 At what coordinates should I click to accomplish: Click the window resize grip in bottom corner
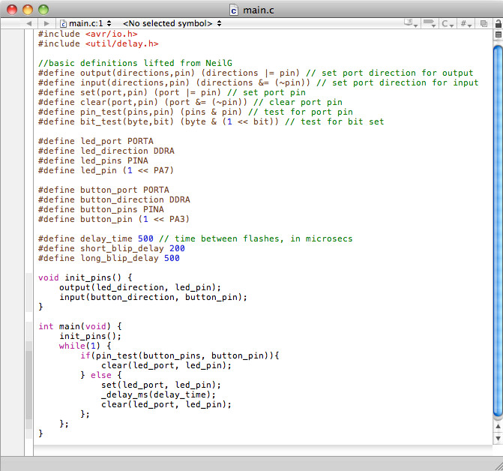tap(499, 466)
